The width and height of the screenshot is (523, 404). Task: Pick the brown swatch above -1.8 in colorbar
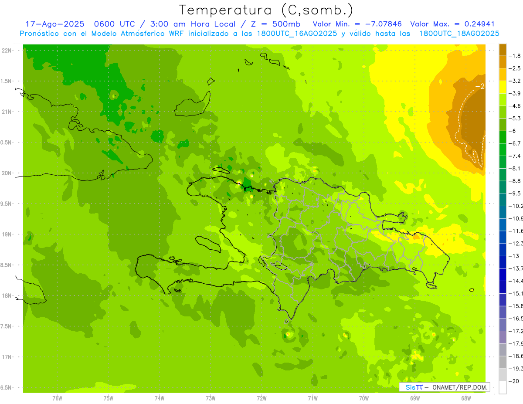tap(503, 50)
